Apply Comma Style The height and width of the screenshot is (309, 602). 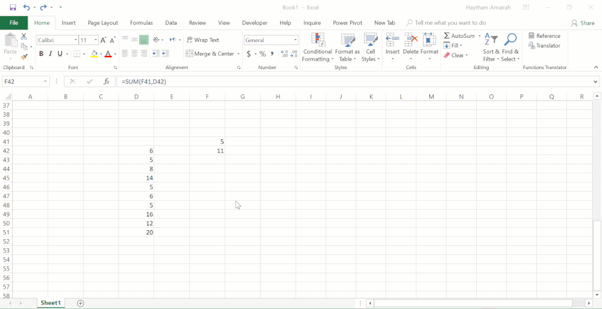pyautogui.click(x=272, y=54)
